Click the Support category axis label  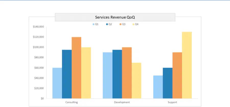click(172, 102)
